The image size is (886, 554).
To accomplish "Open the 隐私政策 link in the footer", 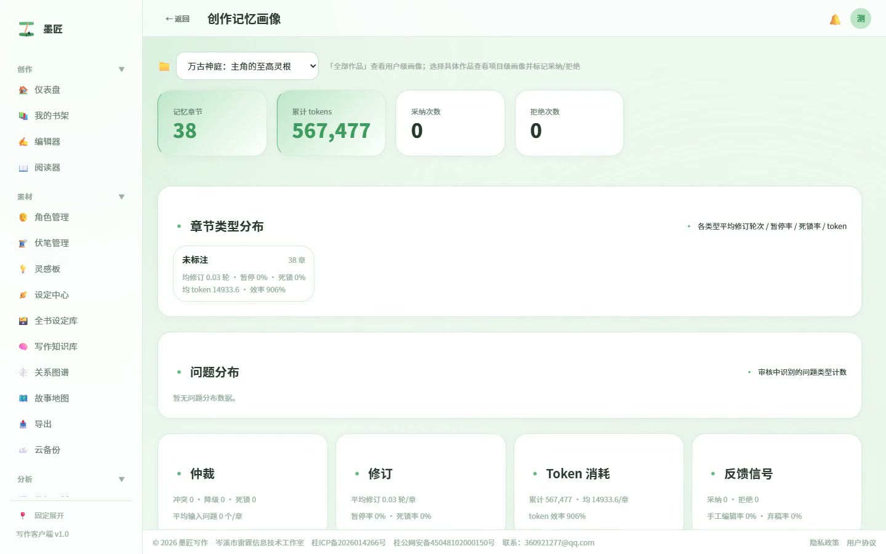I will pos(824,543).
